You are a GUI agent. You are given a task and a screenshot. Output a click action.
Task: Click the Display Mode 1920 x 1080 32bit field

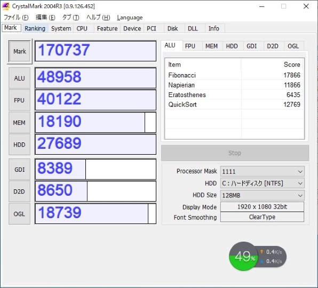click(x=262, y=207)
